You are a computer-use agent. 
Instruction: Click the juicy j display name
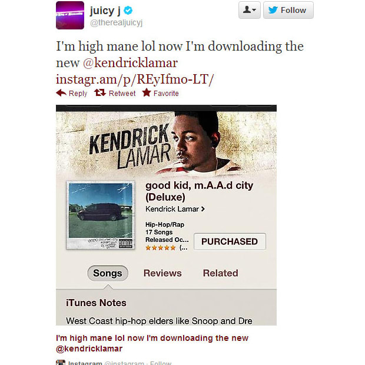click(x=105, y=11)
